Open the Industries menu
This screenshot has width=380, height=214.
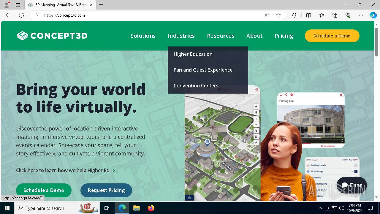(x=181, y=36)
